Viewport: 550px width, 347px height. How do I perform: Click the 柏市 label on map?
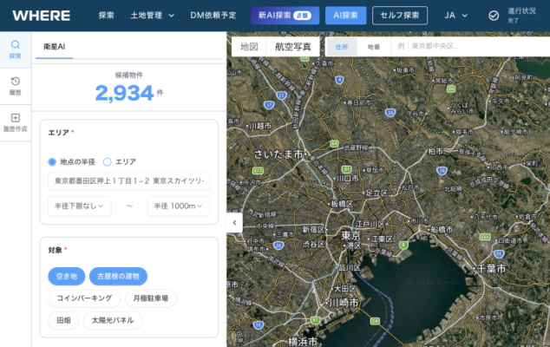[435, 151]
